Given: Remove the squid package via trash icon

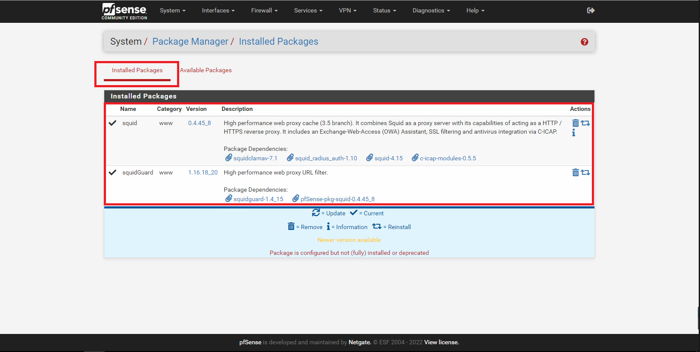Looking at the screenshot, I should click(x=575, y=123).
